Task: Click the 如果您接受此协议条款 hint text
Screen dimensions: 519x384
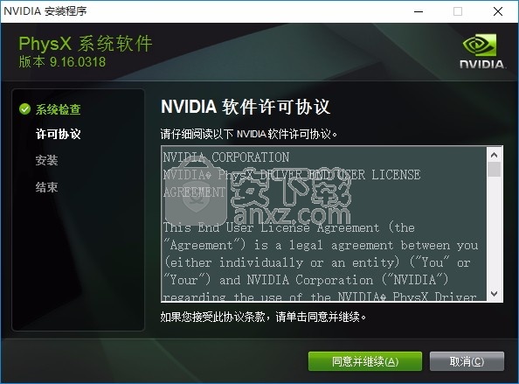Action: click(x=264, y=317)
